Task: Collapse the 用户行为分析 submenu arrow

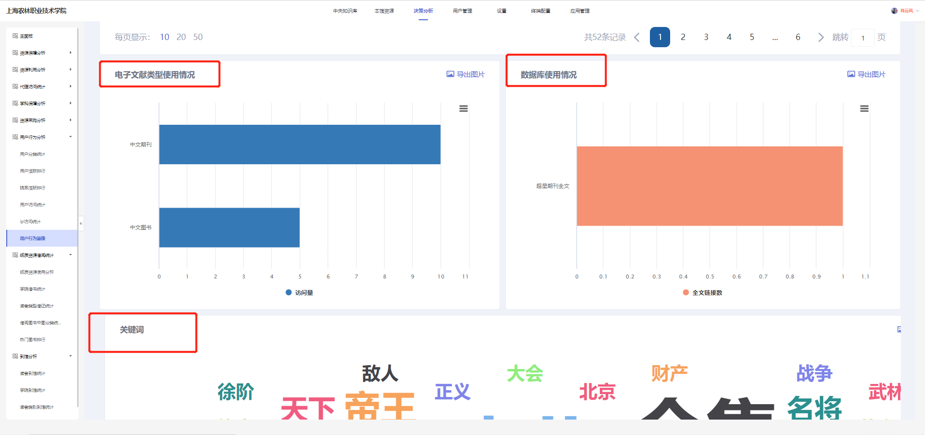Action: 70,137
